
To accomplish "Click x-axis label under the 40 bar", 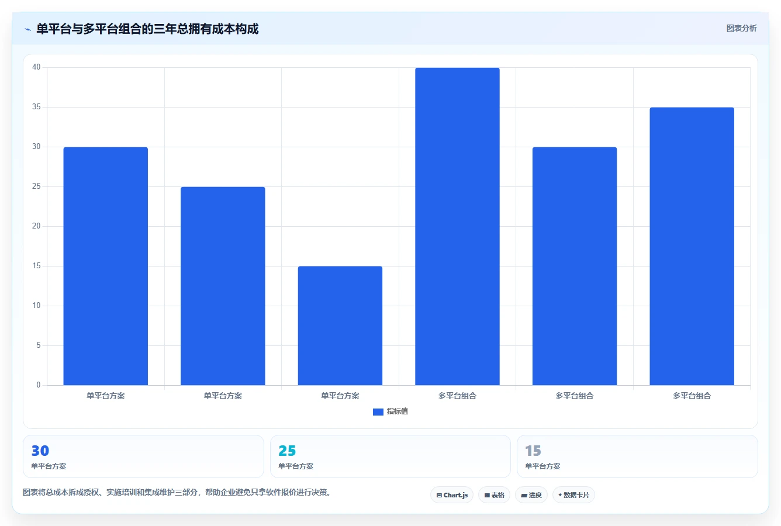I will 457,396.
